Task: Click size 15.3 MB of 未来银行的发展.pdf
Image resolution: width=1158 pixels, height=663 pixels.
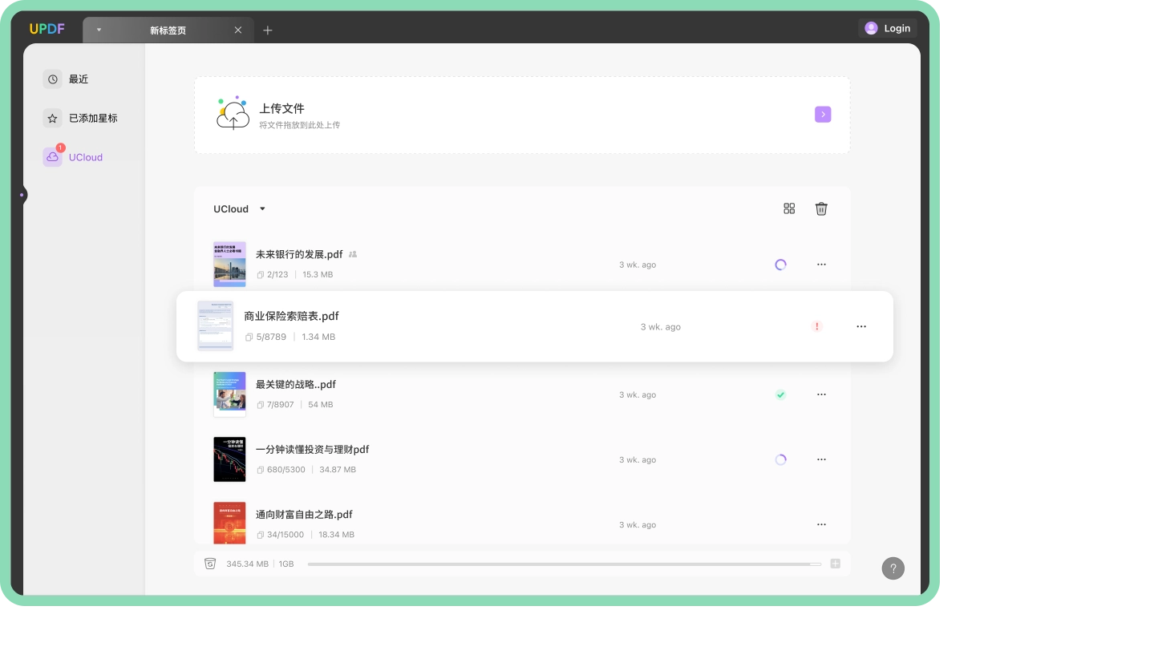Action: tap(318, 274)
